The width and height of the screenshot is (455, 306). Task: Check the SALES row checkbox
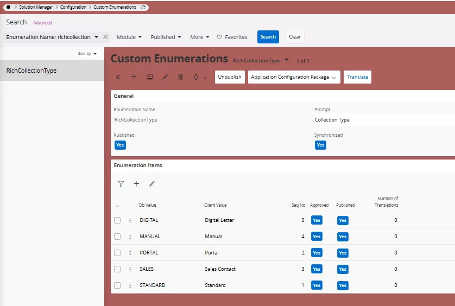pyautogui.click(x=117, y=269)
